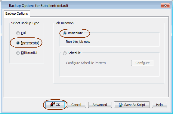Click the 'Configure Schedule Pattern' label

pyautogui.click(x=86, y=63)
